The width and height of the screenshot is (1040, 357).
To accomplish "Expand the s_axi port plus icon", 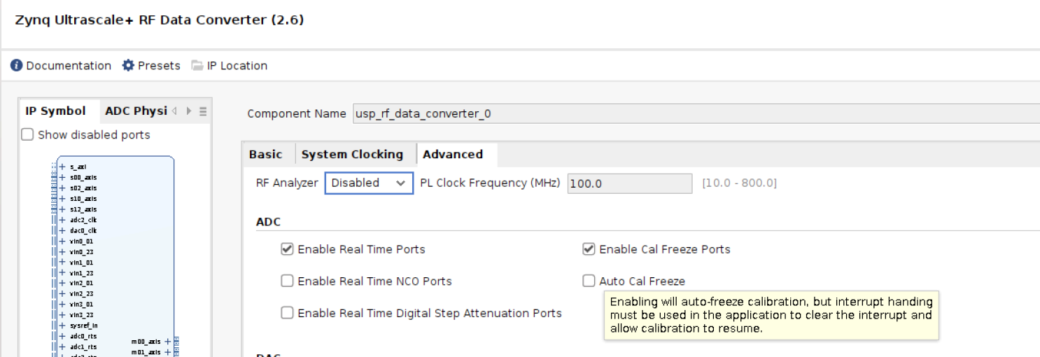I will [x=62, y=167].
